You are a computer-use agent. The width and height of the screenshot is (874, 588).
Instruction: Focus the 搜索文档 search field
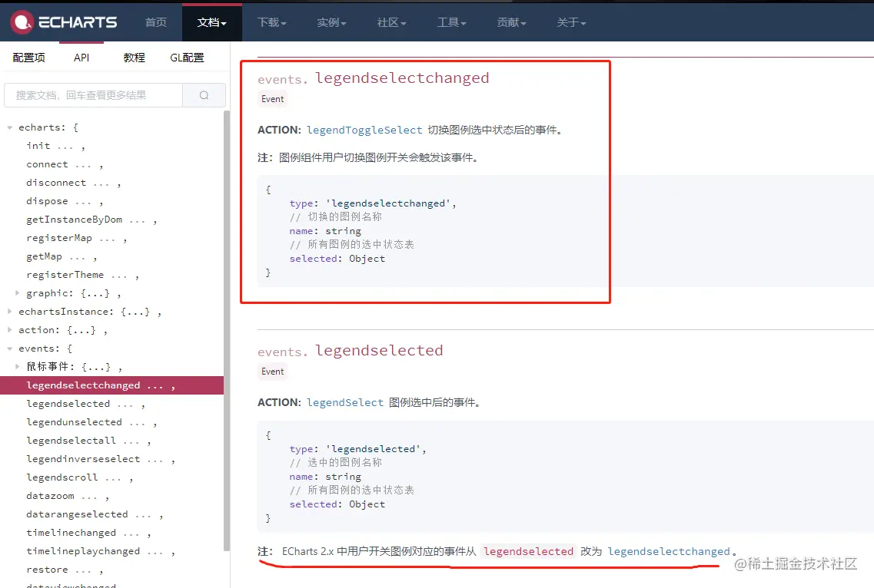coord(93,95)
